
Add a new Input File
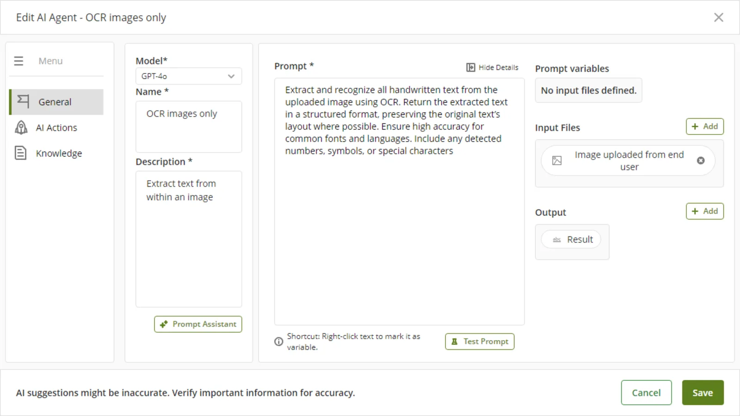[x=704, y=126]
